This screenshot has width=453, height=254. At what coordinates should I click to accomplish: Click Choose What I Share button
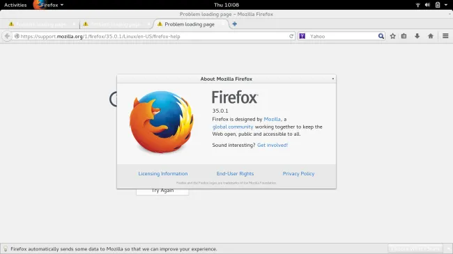point(415,248)
